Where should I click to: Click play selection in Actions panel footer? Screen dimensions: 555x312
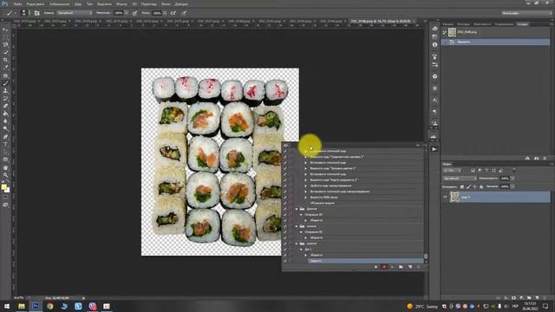392,267
